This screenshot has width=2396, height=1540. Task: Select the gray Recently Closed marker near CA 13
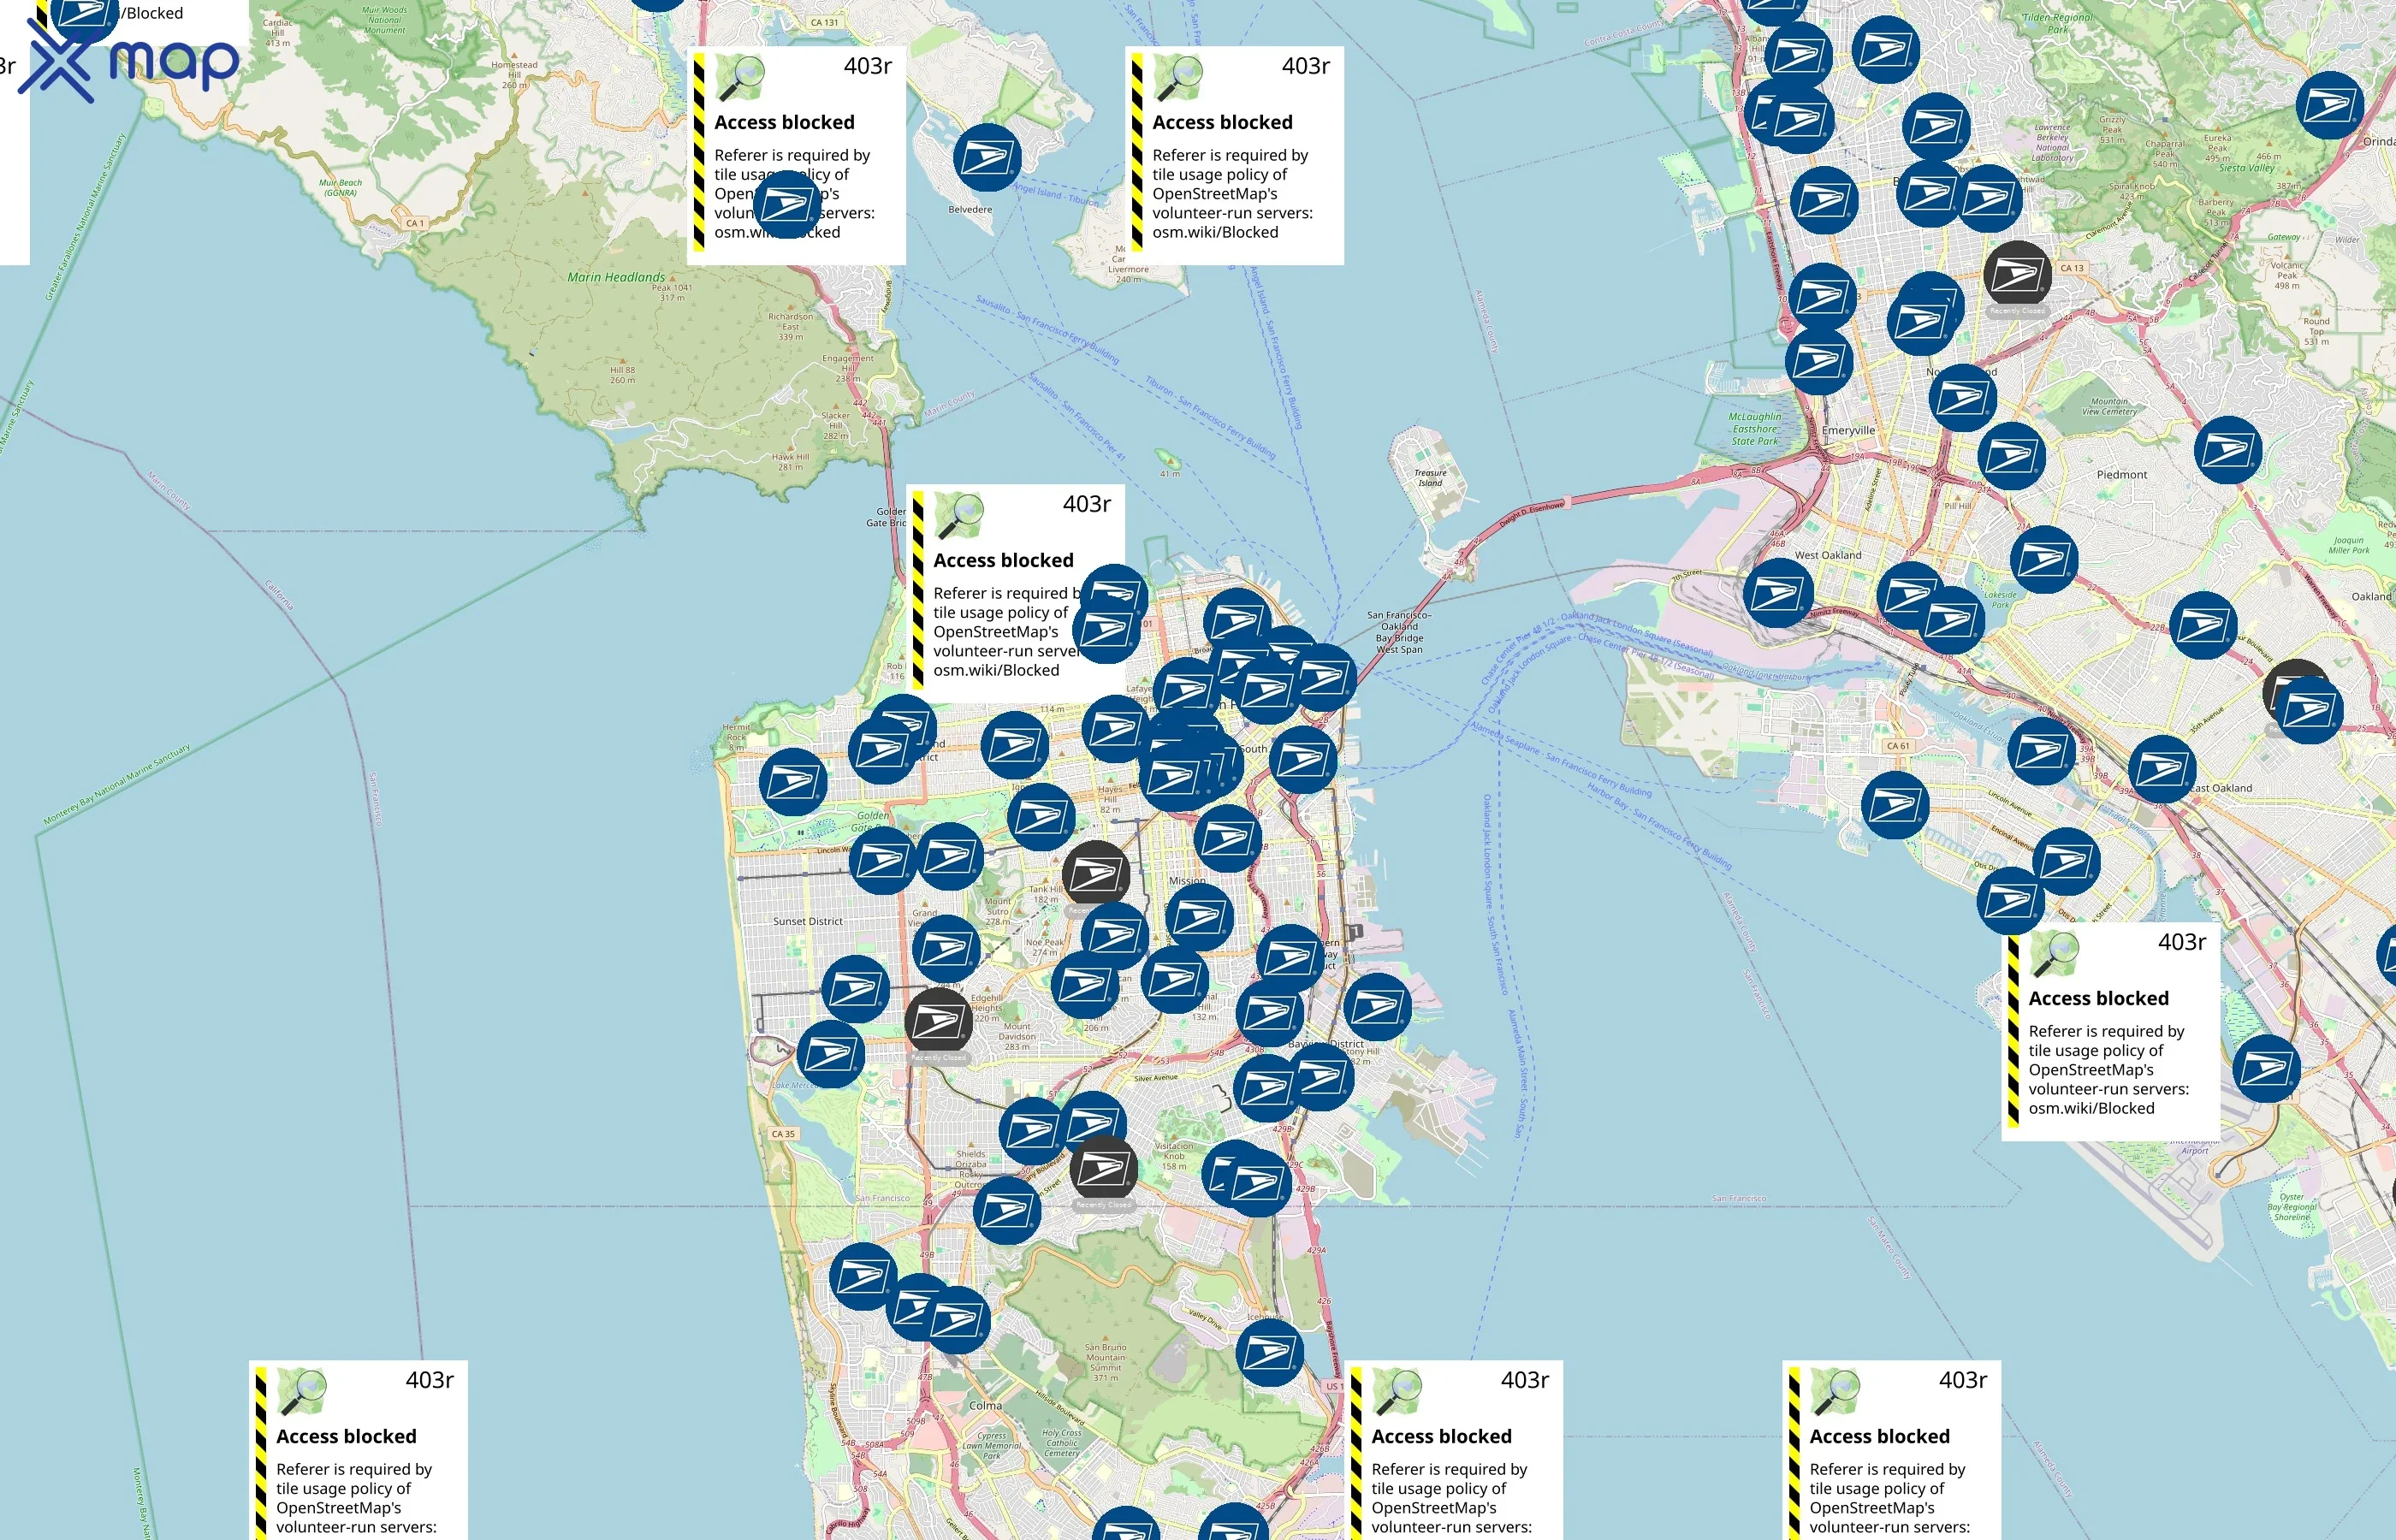pyautogui.click(x=2018, y=275)
